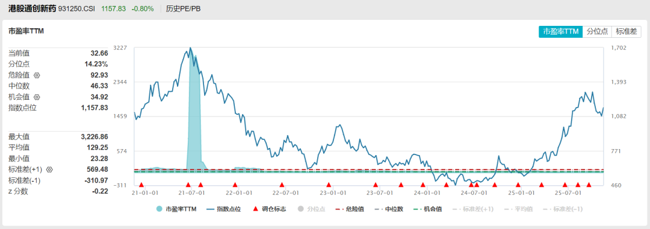The image size is (650, 229).
Task: Click the 港股通创新药 index title
Action: point(32,8)
